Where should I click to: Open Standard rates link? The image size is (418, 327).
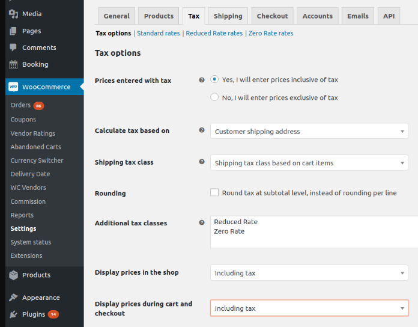tap(159, 33)
